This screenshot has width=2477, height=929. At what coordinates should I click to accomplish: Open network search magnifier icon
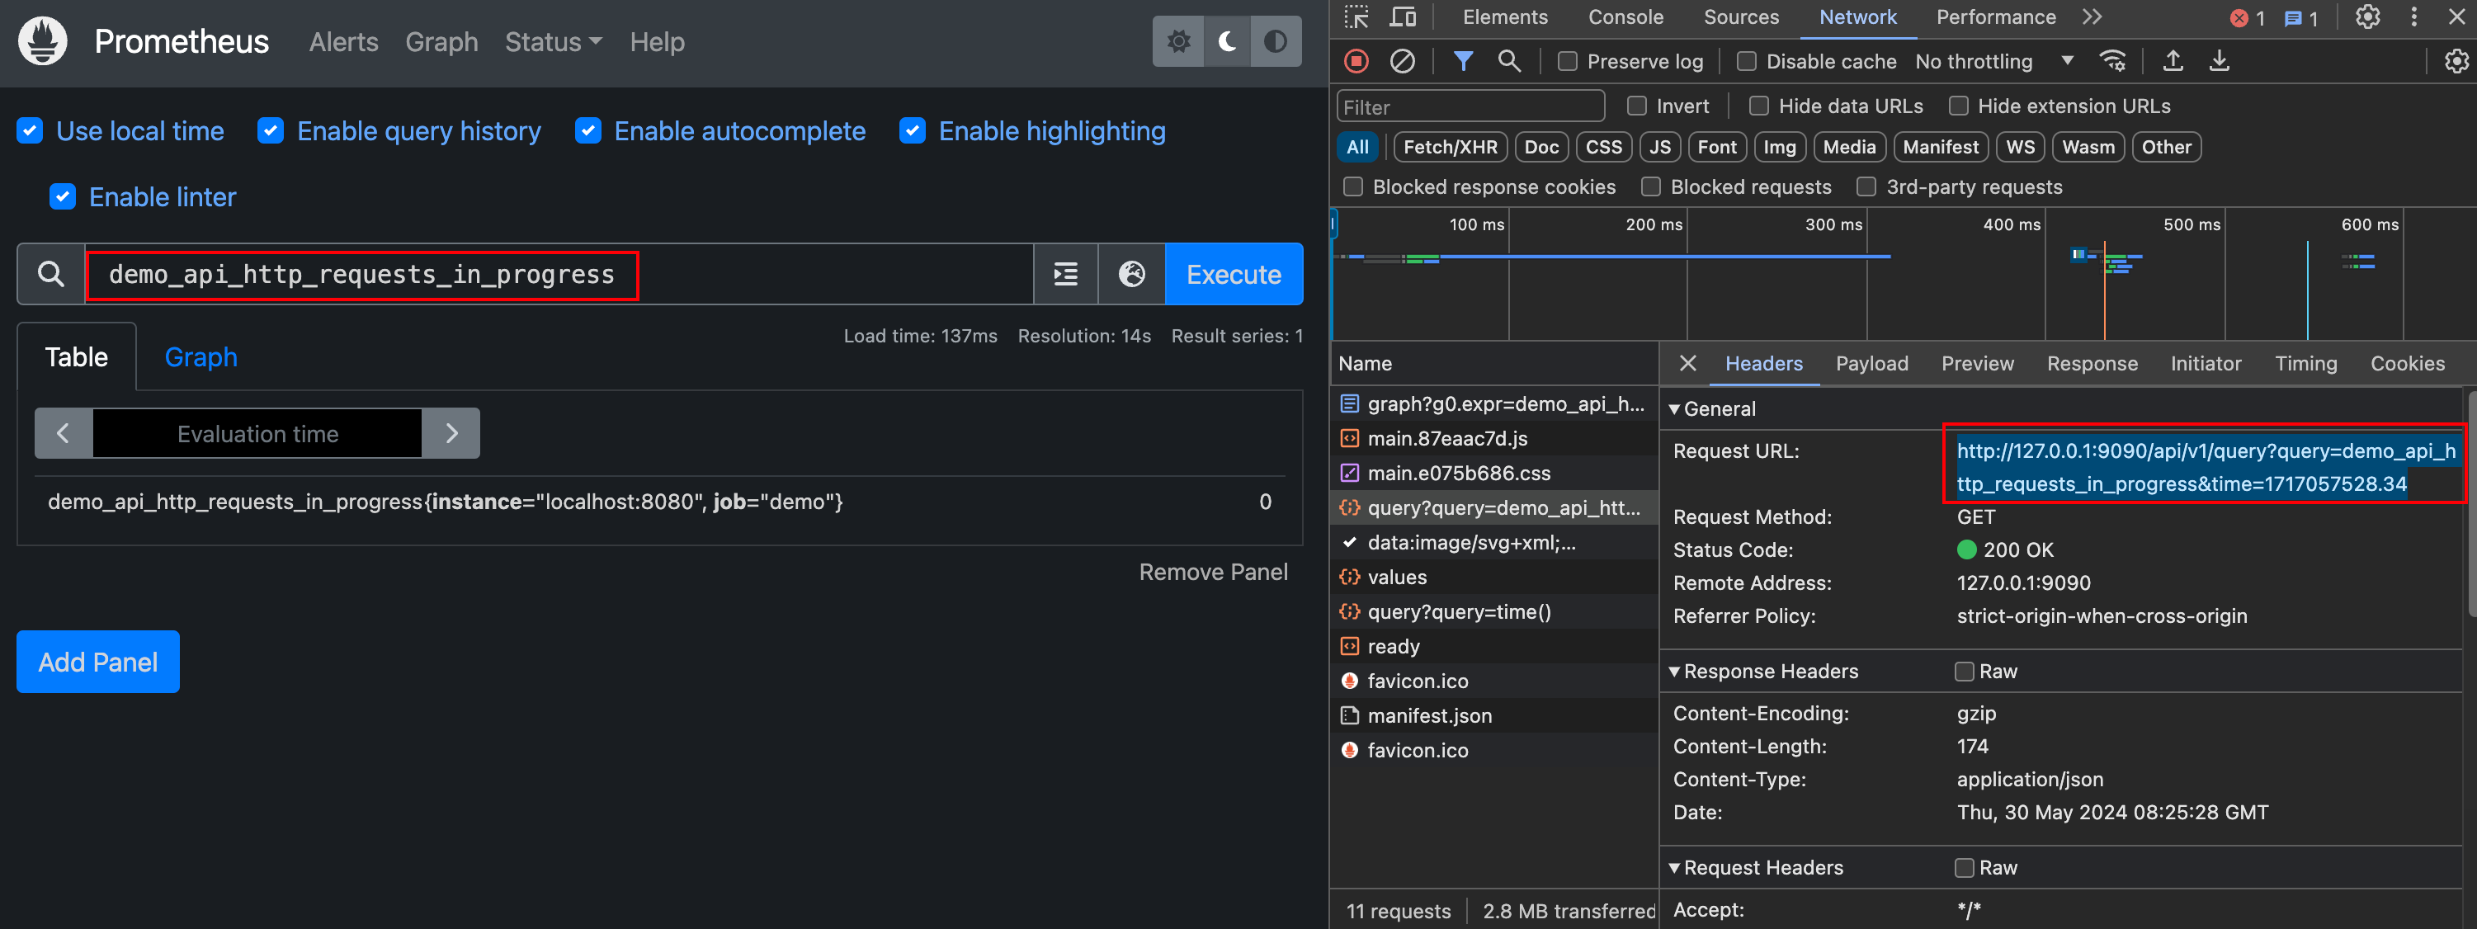pyautogui.click(x=1508, y=62)
